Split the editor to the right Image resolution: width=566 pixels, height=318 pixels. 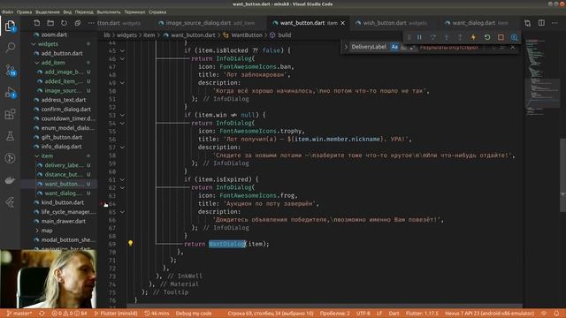click(541, 23)
